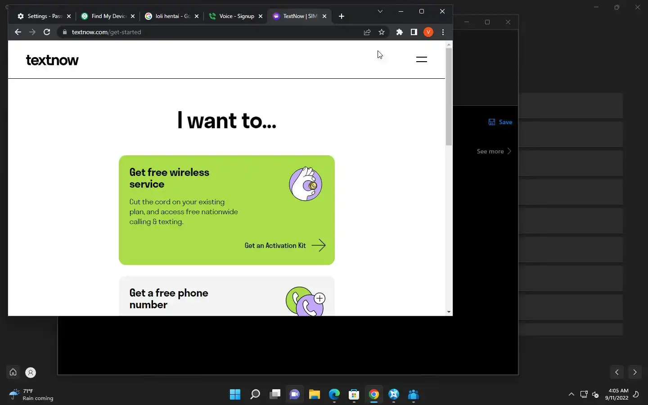The width and height of the screenshot is (648, 405).
Task: Click the next arrow in the background app
Action: pyautogui.click(x=635, y=372)
